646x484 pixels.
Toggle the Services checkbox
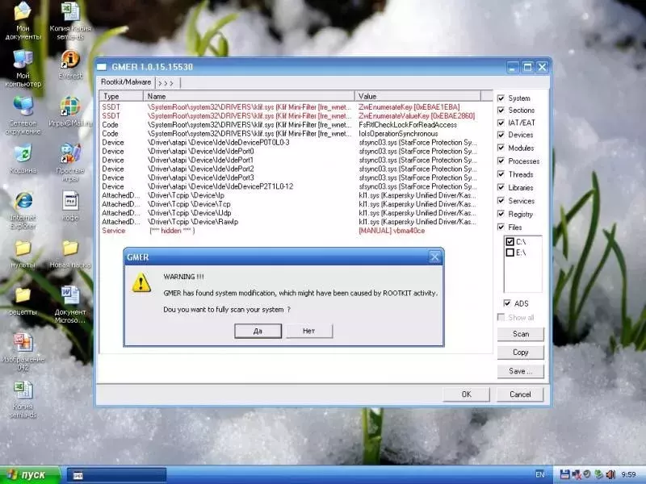pos(501,201)
